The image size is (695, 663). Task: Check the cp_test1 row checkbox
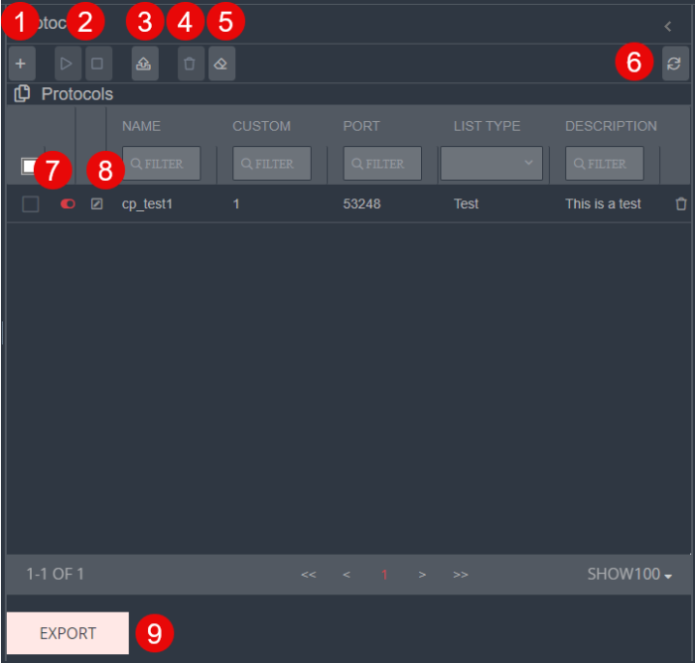[x=31, y=204]
